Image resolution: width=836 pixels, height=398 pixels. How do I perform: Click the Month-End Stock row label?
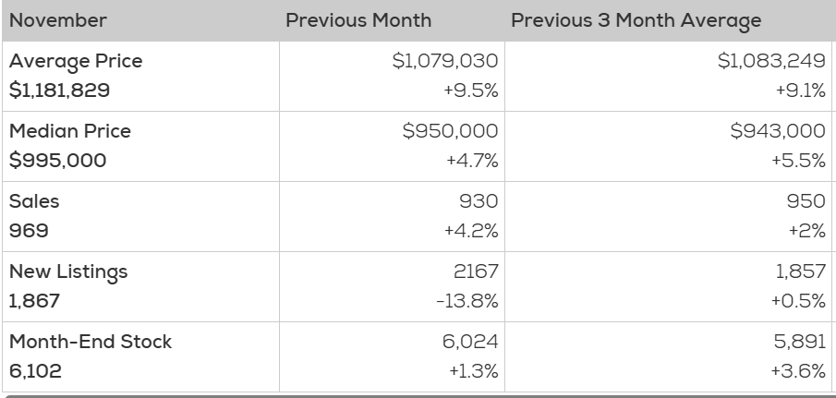tap(91, 342)
